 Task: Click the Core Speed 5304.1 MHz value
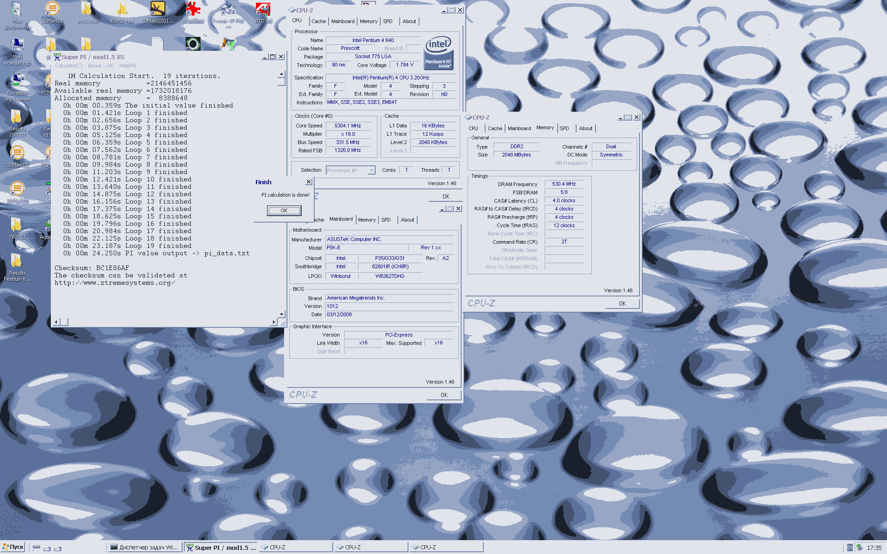tap(347, 126)
